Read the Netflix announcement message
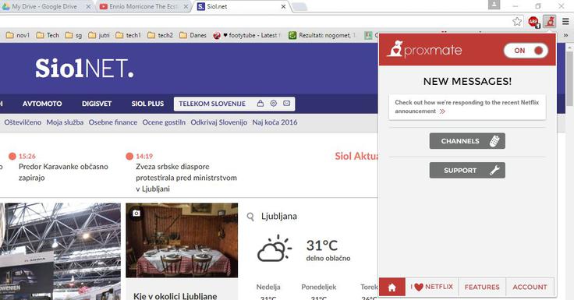 coord(467,107)
